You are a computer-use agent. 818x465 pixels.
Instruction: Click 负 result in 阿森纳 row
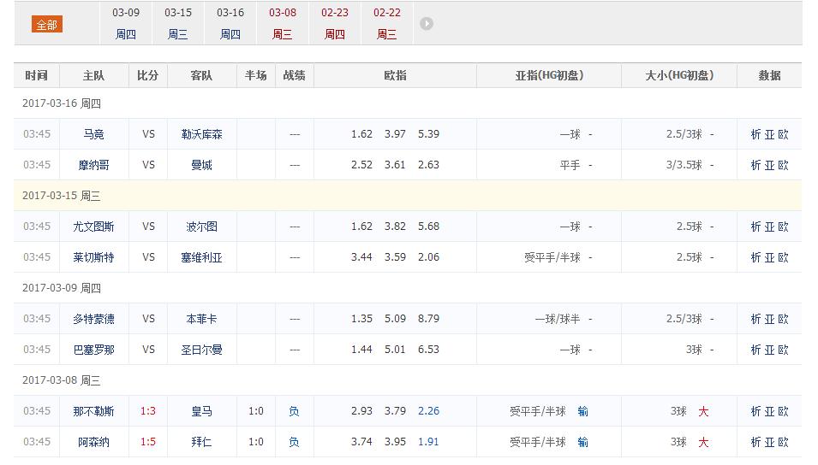tap(295, 442)
